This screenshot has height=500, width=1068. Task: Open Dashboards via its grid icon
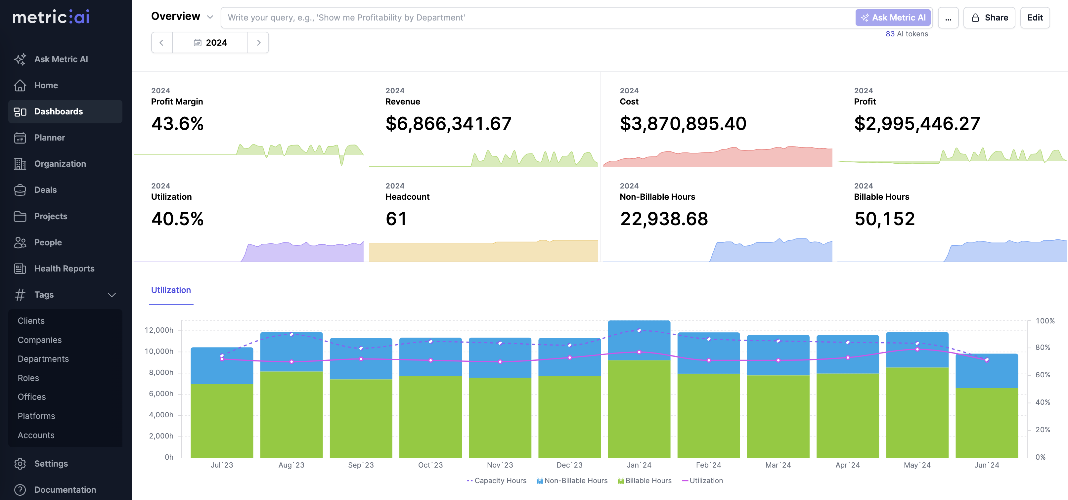tap(20, 111)
